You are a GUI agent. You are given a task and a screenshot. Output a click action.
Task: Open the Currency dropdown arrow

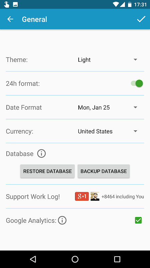click(135, 131)
